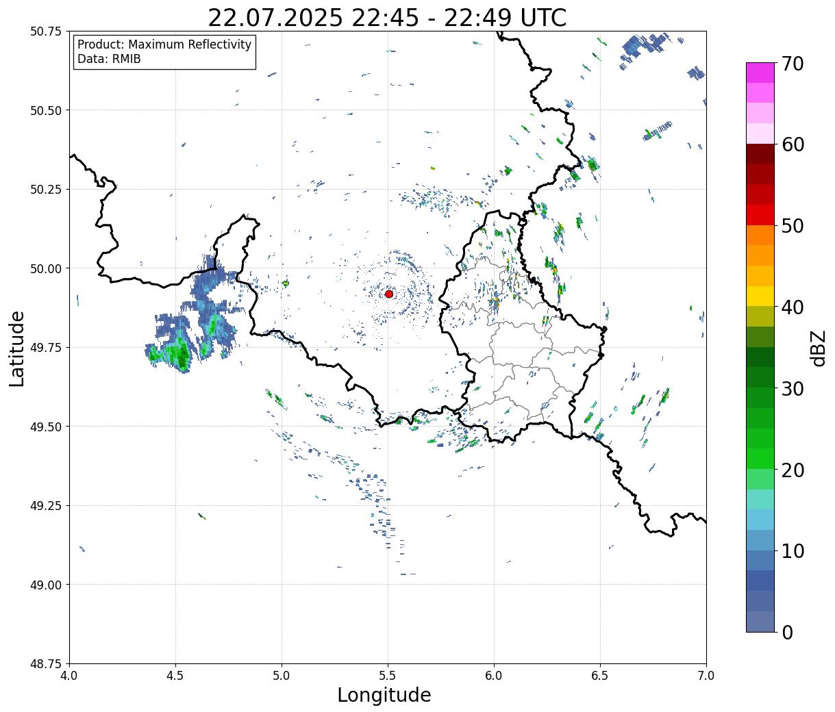Click latitude tick label 49.75

[x=47, y=348]
